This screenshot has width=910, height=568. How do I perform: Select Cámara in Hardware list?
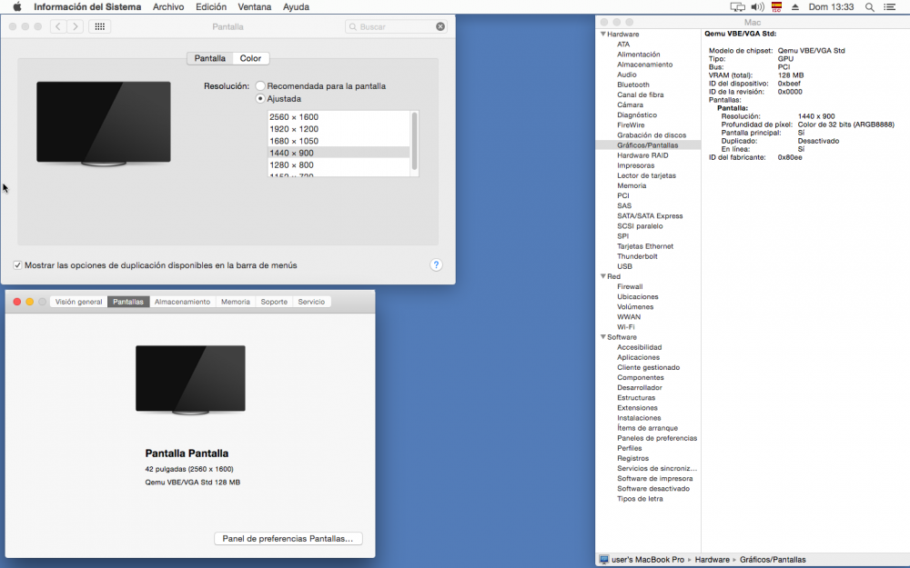pos(630,105)
